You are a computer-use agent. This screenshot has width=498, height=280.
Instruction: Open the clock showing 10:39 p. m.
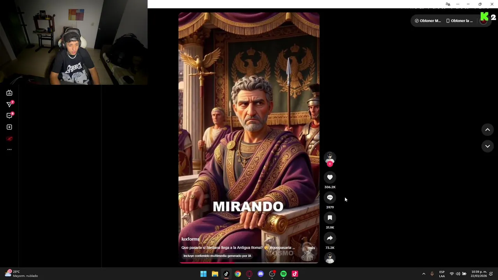point(479,274)
